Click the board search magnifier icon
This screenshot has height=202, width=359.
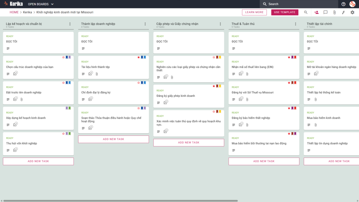point(306,12)
